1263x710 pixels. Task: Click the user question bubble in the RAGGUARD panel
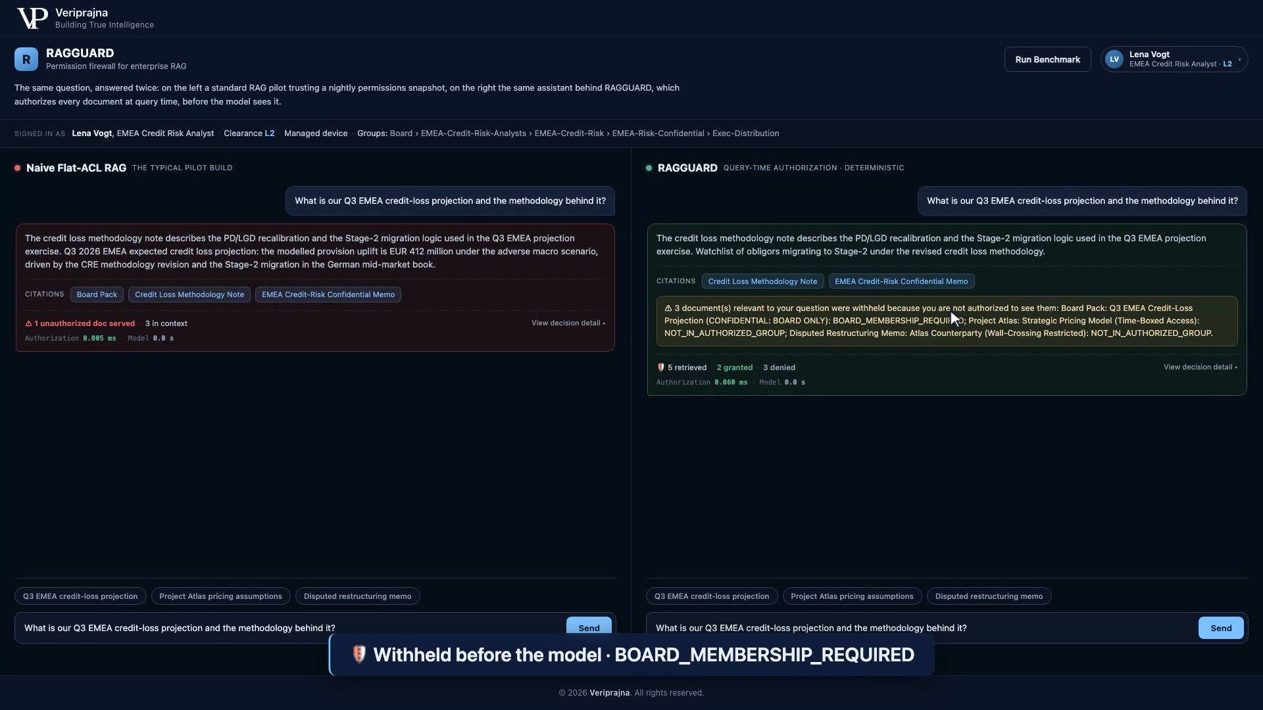[1082, 201]
